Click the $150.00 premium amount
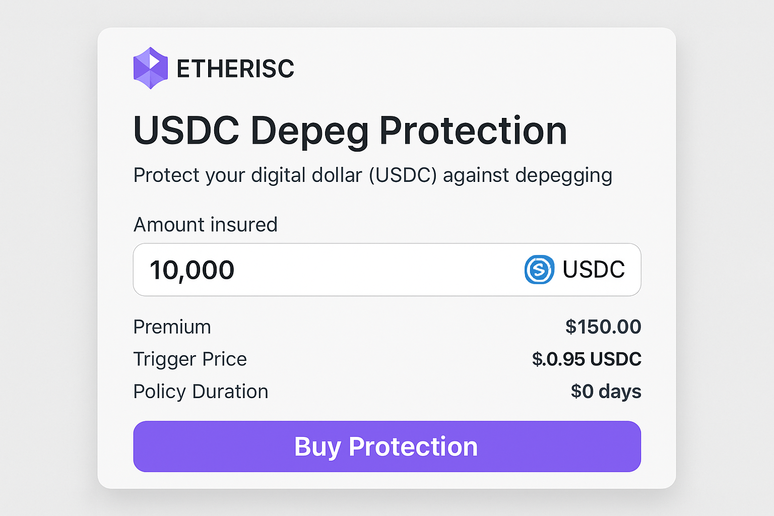The height and width of the screenshot is (516, 774). tap(604, 327)
